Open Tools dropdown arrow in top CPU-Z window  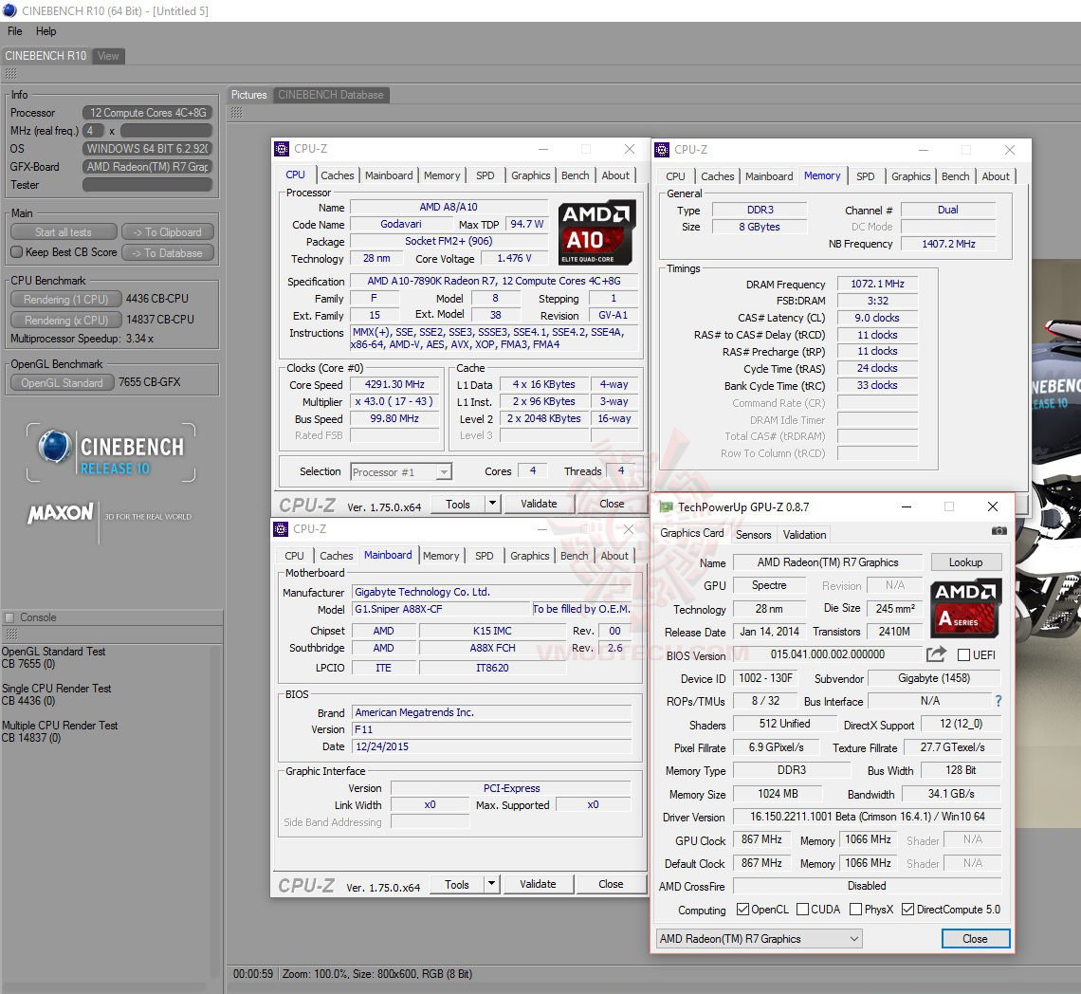pos(492,504)
